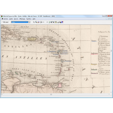Click the Angleterre legend entry

click(94, 53)
